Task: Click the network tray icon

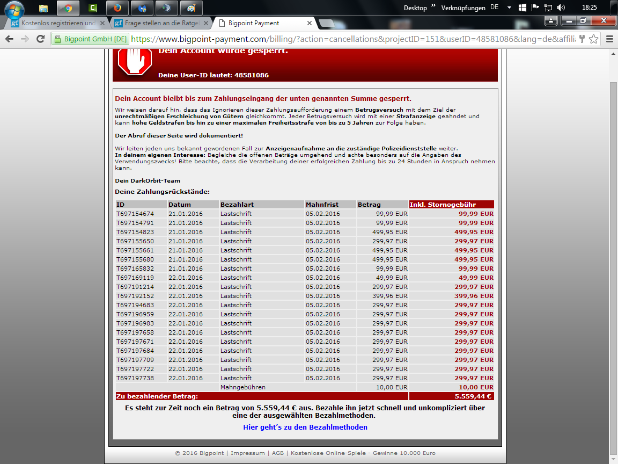Action: pos(548,8)
